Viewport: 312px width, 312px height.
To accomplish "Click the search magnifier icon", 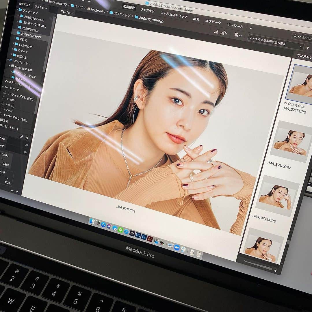I will [x=295, y=36].
